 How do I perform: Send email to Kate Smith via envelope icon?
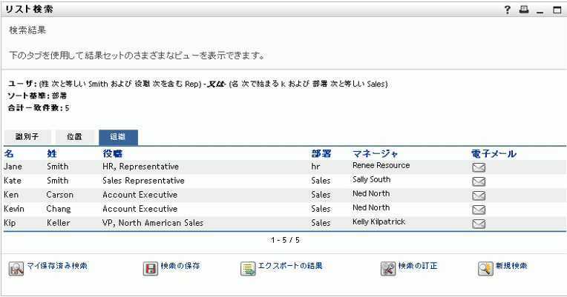[479, 181]
